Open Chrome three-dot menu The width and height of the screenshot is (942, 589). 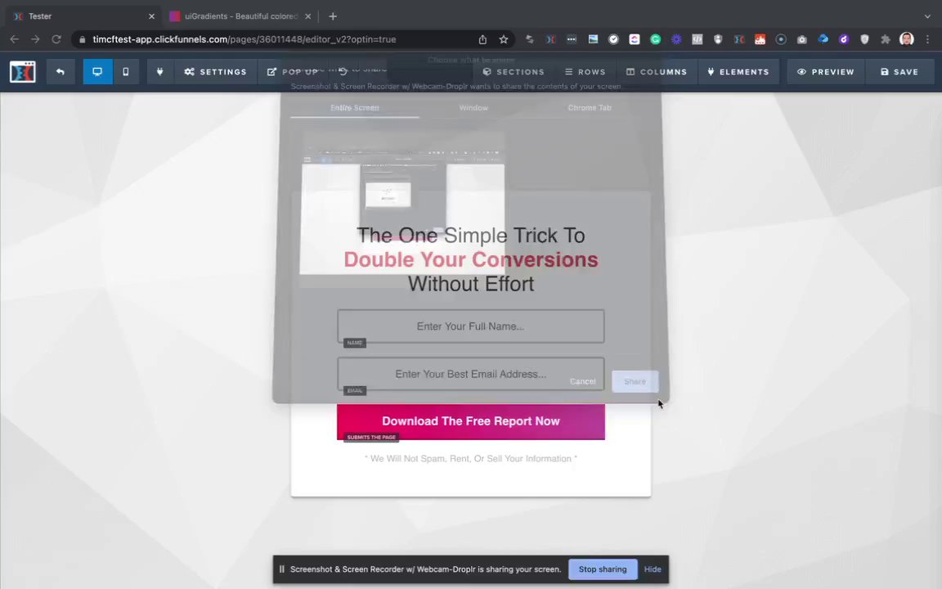tap(927, 39)
